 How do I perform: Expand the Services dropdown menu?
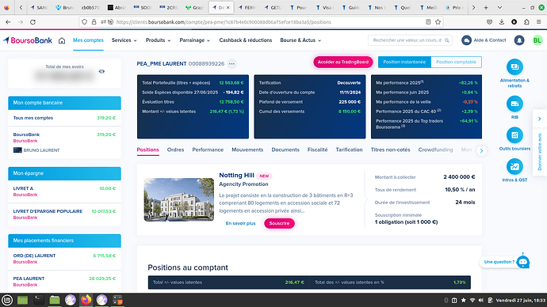(124, 40)
